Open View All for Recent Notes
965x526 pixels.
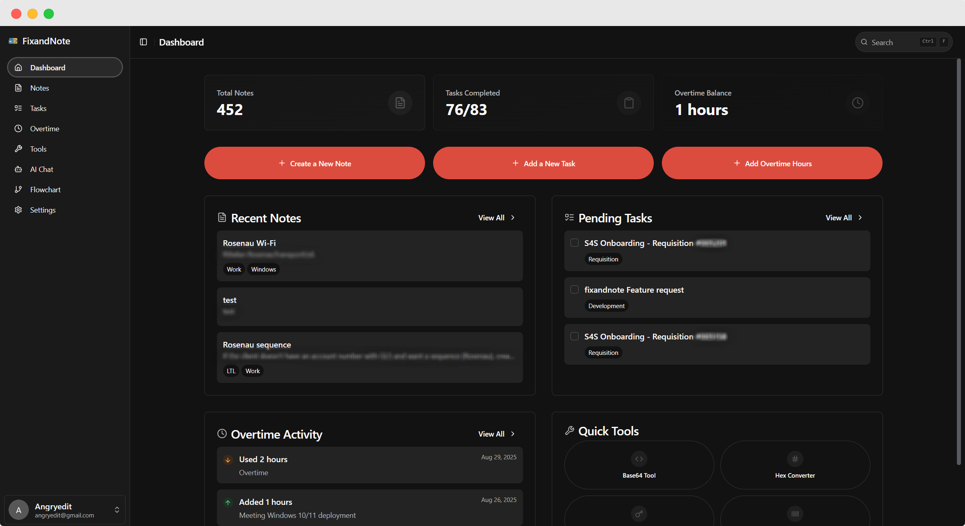coord(496,218)
